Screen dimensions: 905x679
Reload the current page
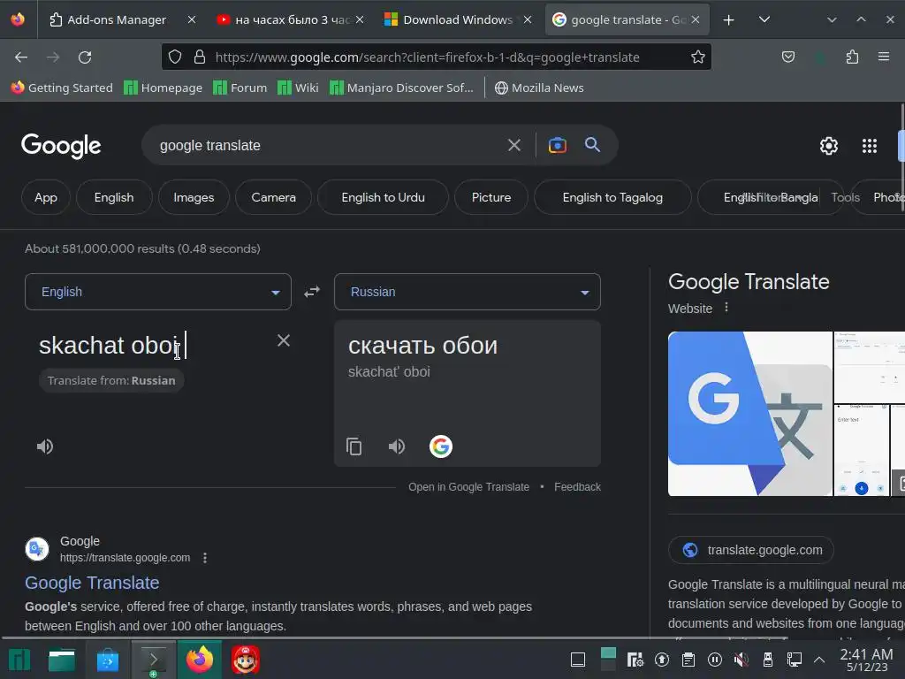click(x=85, y=57)
